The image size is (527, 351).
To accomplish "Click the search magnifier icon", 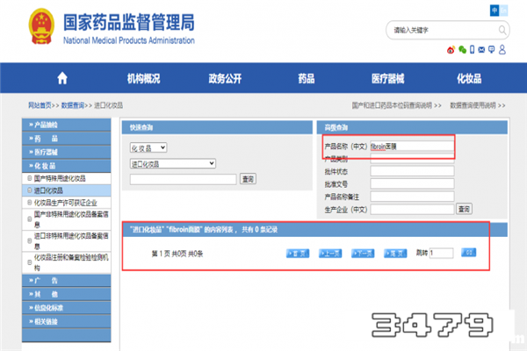I will pos(502,30).
